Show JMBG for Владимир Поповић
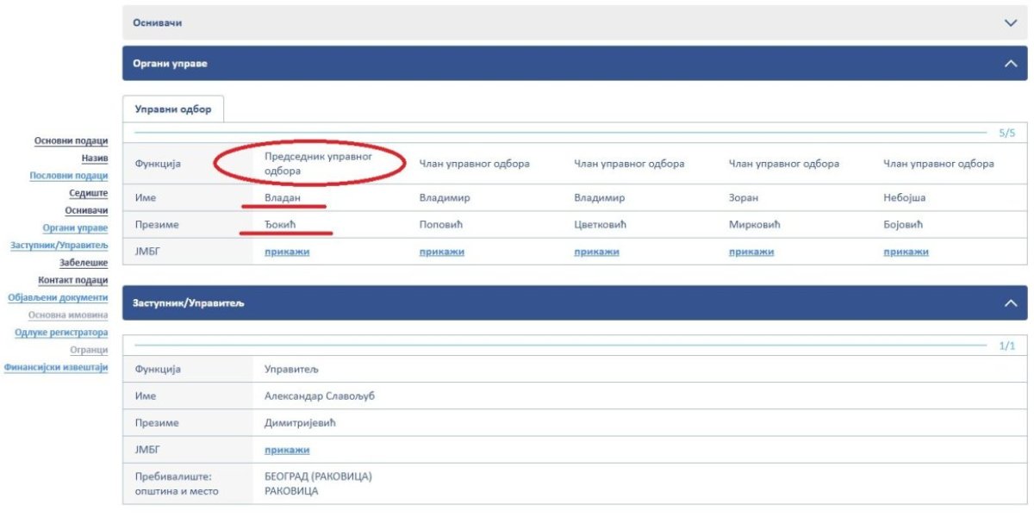The height and width of the screenshot is (517, 1034). pos(441,252)
